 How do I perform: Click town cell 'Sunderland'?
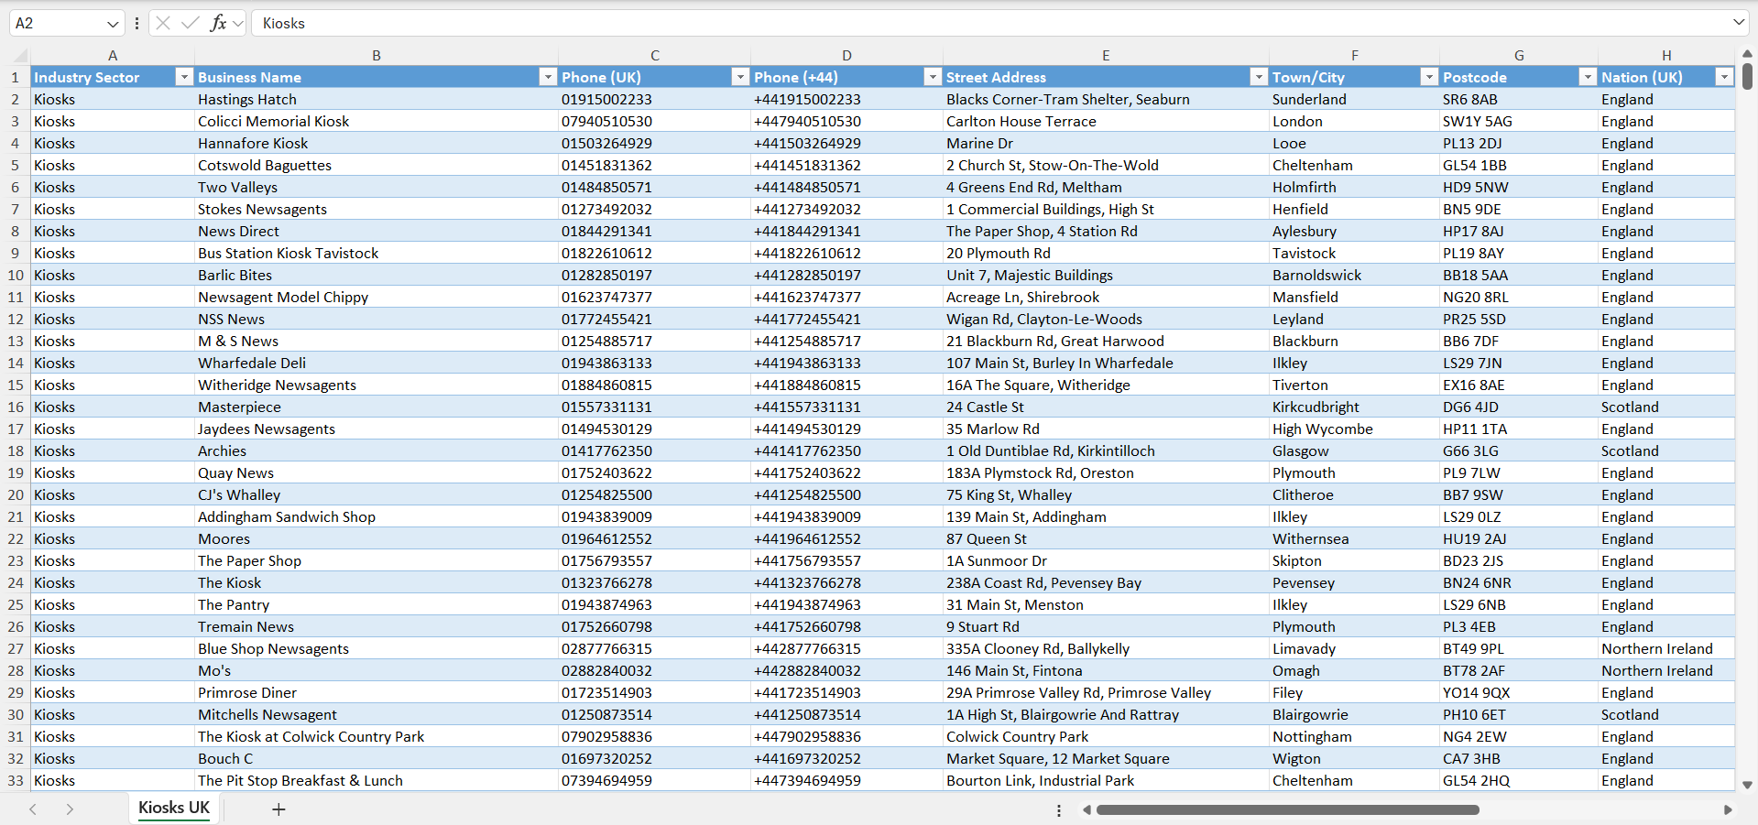(1354, 99)
